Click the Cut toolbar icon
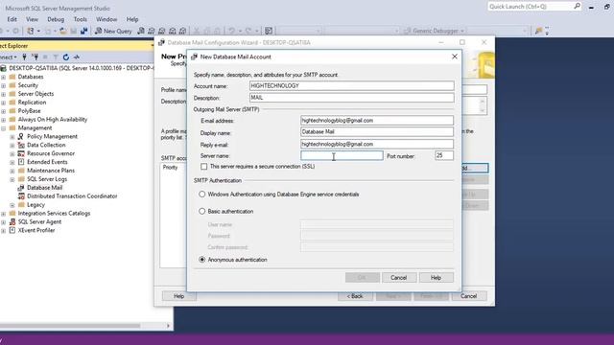 [197, 31]
